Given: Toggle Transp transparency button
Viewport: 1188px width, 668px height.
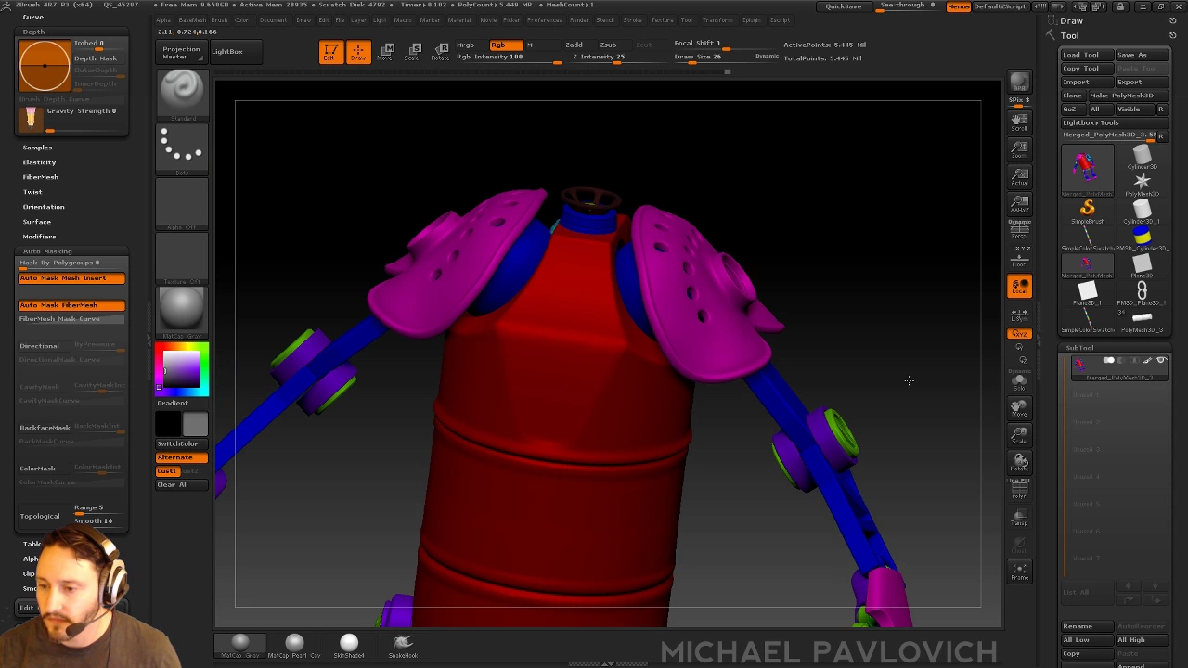Looking at the screenshot, I should [x=1019, y=517].
